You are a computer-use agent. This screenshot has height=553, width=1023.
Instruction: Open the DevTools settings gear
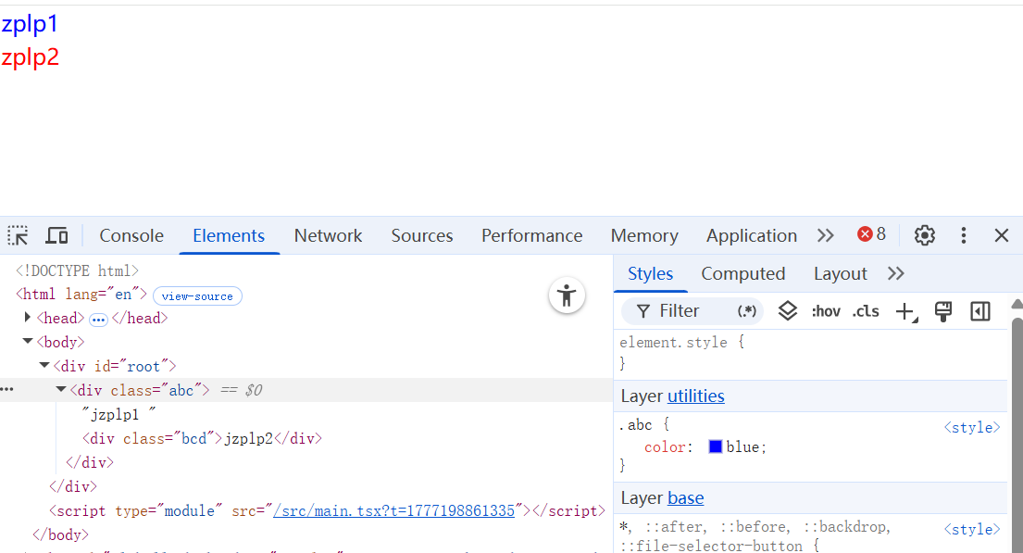(x=925, y=235)
